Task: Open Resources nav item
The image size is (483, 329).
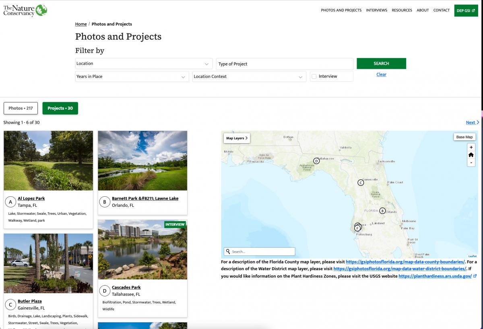Action: tap(402, 10)
